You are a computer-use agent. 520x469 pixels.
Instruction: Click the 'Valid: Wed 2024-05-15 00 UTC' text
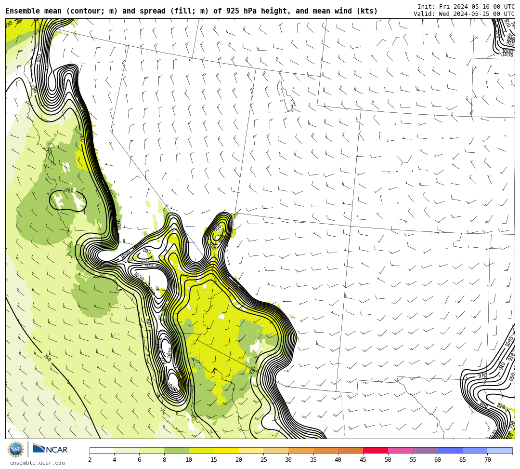click(464, 13)
